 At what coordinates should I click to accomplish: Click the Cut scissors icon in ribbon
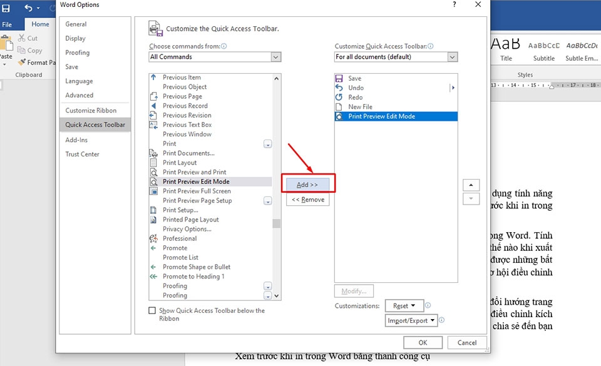[21, 38]
